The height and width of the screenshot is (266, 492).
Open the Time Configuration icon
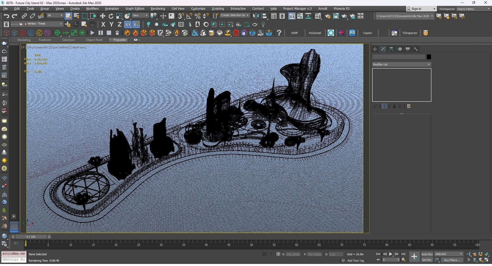[404, 260]
